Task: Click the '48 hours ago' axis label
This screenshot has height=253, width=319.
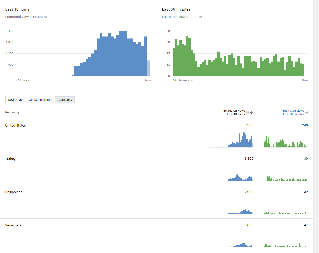Action: (24, 80)
